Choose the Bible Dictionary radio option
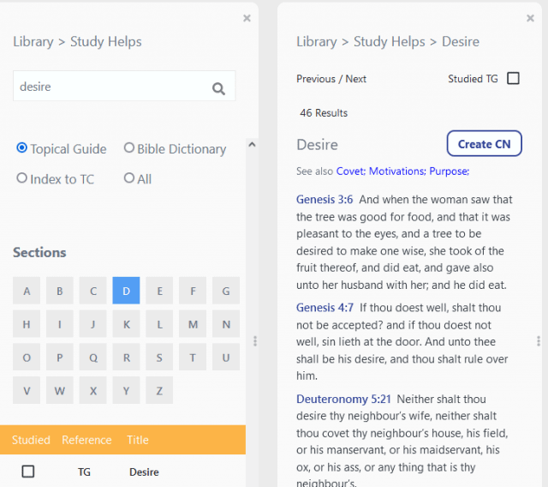 [129, 148]
